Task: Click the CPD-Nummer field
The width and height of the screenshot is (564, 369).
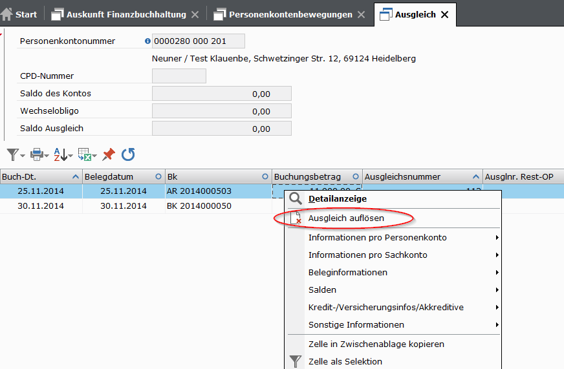Action: point(179,76)
